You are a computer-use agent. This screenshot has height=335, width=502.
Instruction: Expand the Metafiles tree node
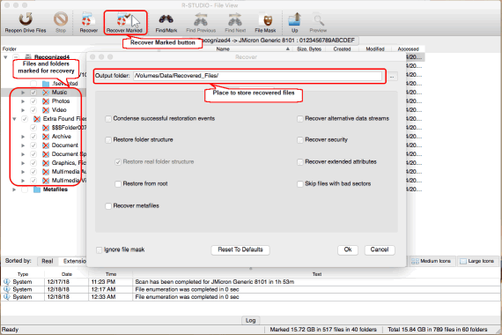[x=14, y=190]
